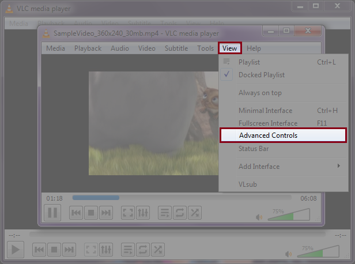
Task: Close the open View menu
Action: pos(230,48)
